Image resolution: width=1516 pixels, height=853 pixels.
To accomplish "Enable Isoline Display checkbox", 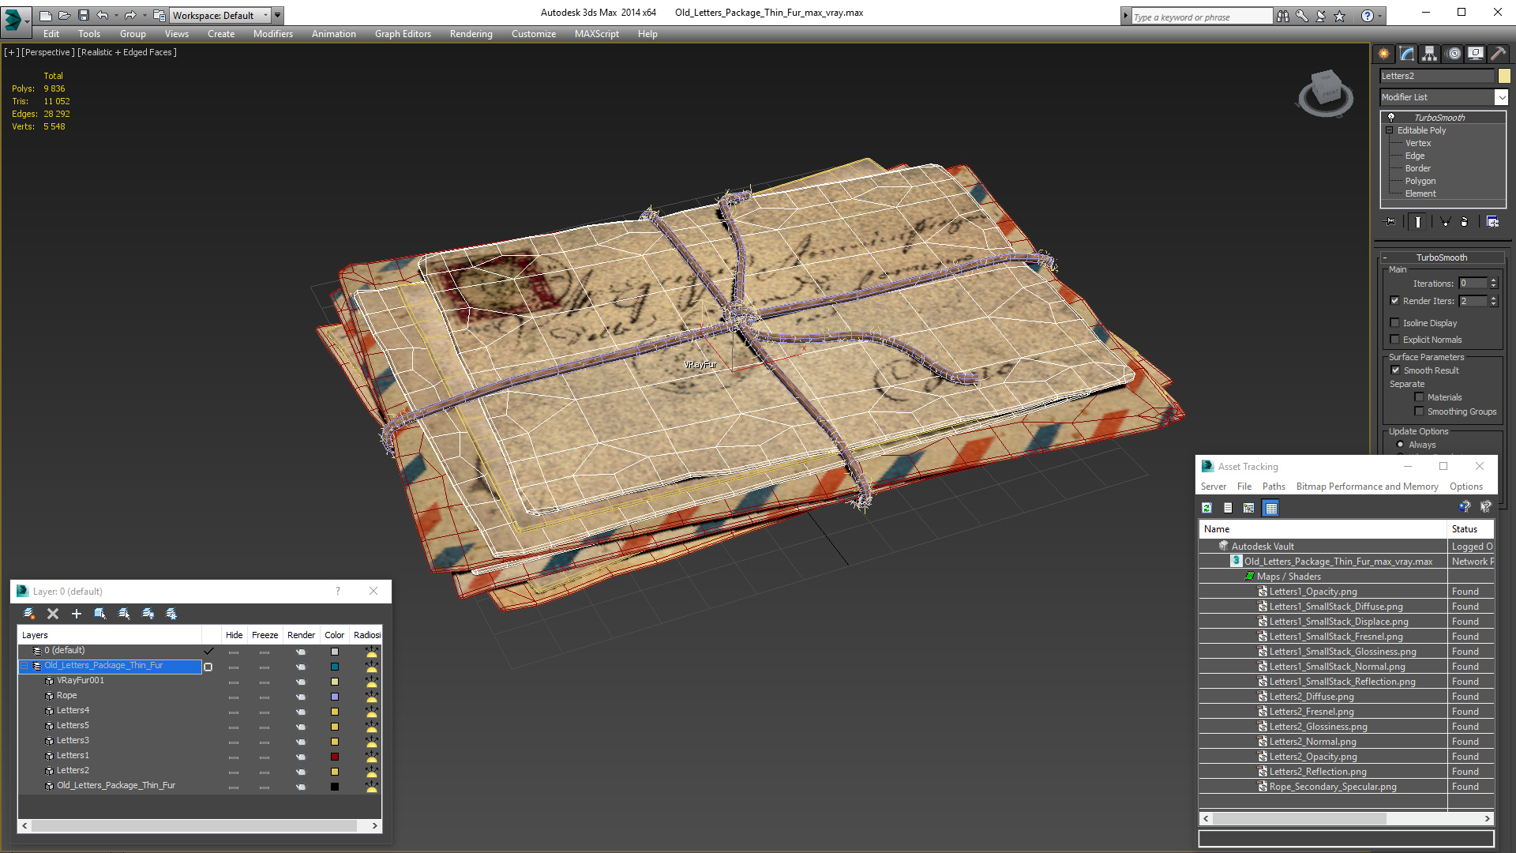I will point(1395,323).
